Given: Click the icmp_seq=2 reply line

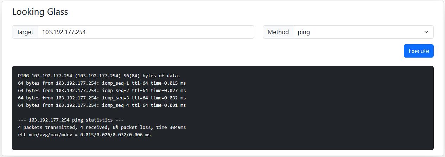Looking at the screenshot, I should tap(102, 91).
